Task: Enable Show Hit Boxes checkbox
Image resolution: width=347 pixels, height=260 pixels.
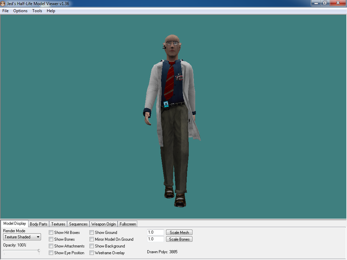Action: point(51,233)
